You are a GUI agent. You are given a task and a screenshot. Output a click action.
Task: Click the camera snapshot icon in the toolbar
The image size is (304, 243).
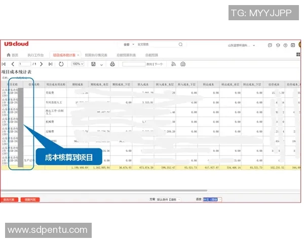pos(183,64)
